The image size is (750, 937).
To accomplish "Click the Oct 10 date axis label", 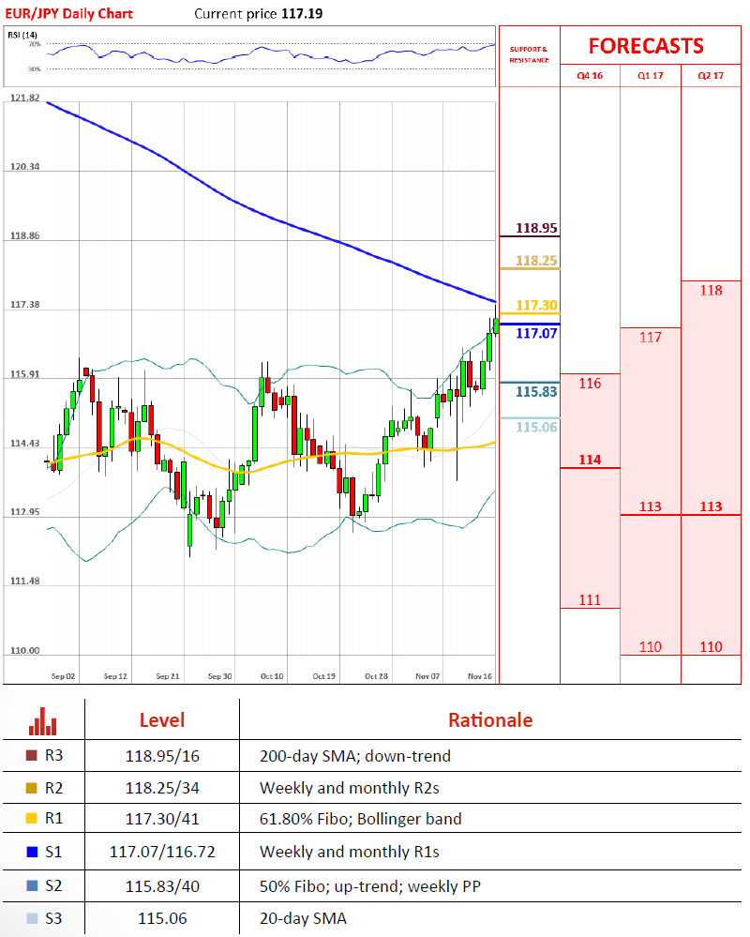I will pos(272,676).
